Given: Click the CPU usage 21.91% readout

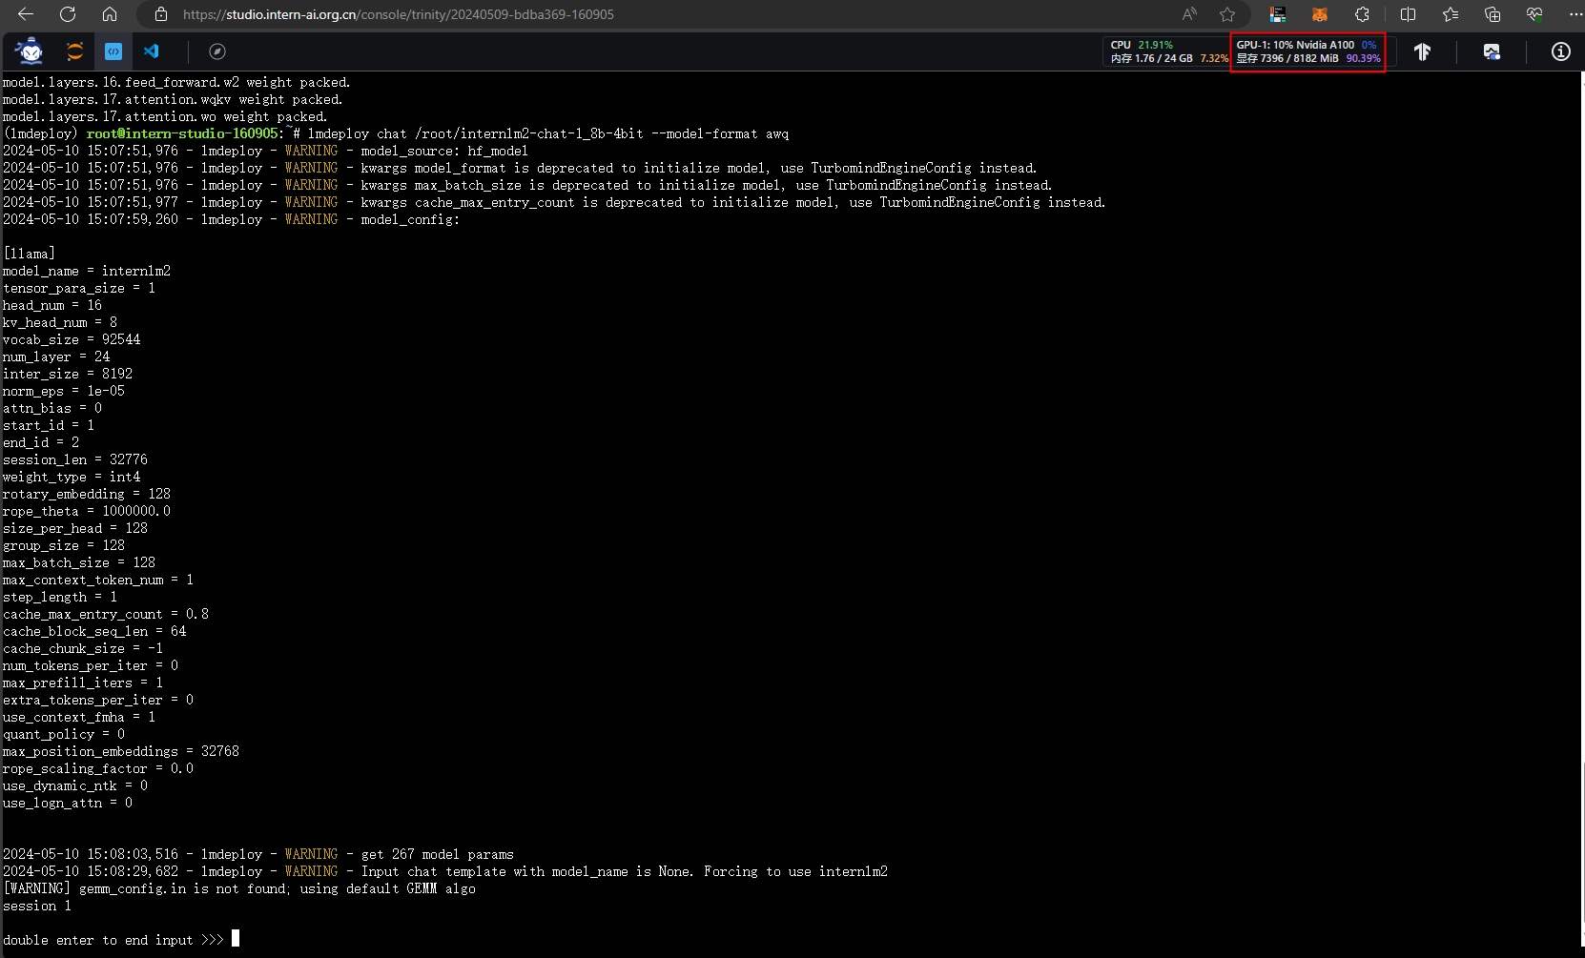Looking at the screenshot, I should (x=1142, y=45).
